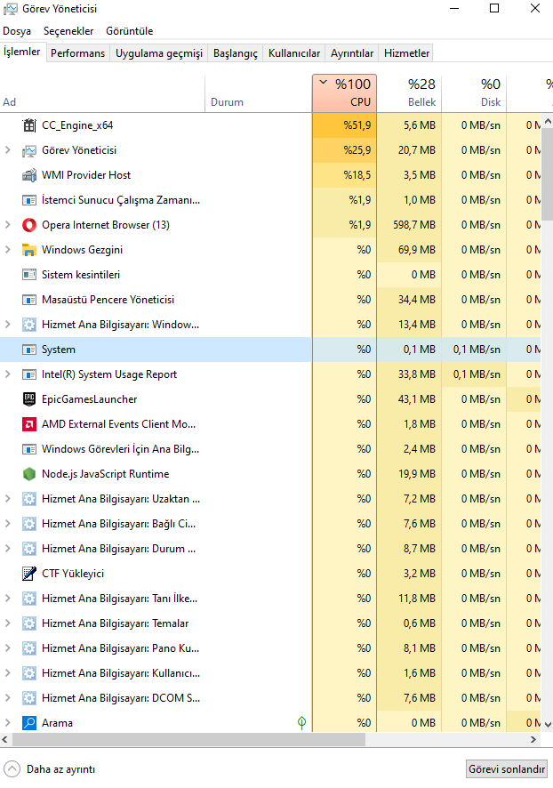Click the horizontal scrollbar thumb
Screen dimensions: 553x788
point(188,739)
